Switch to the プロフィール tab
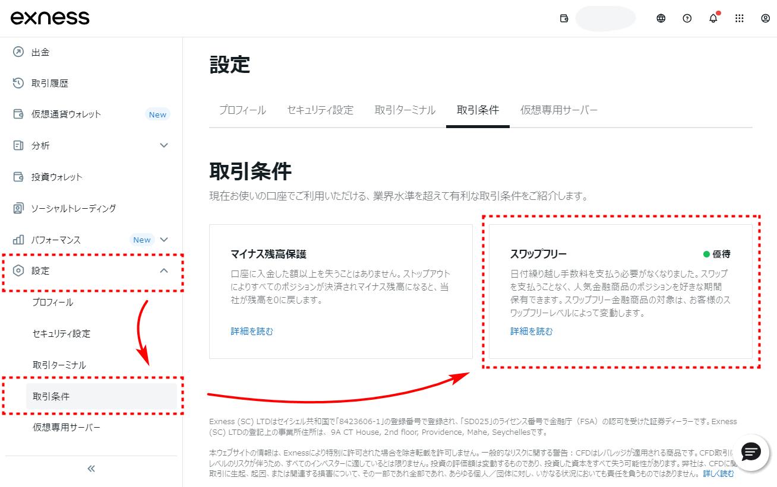This screenshot has height=487, width=777. [242, 110]
